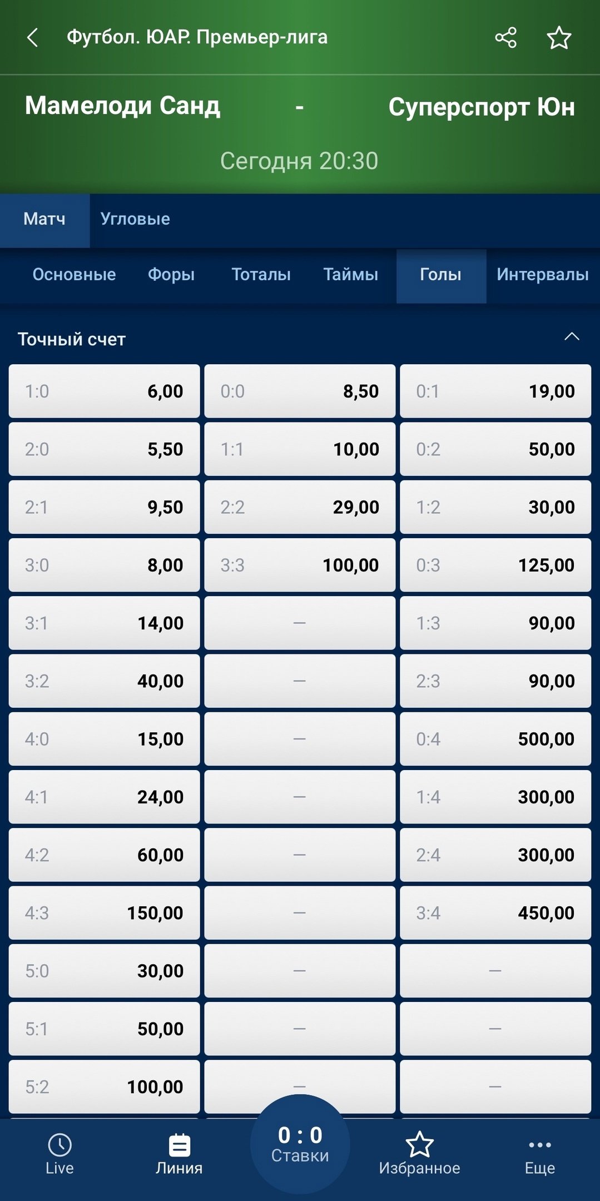Add match to favorites with header star
The height and width of the screenshot is (1201, 600).
pyautogui.click(x=559, y=38)
